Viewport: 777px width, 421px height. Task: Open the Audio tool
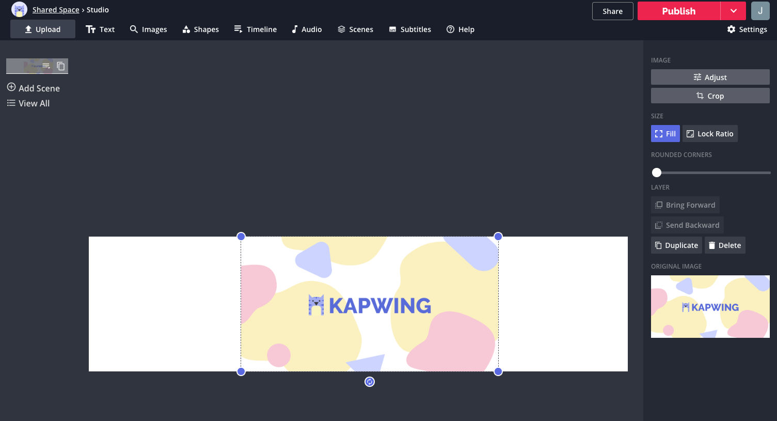[307, 29]
